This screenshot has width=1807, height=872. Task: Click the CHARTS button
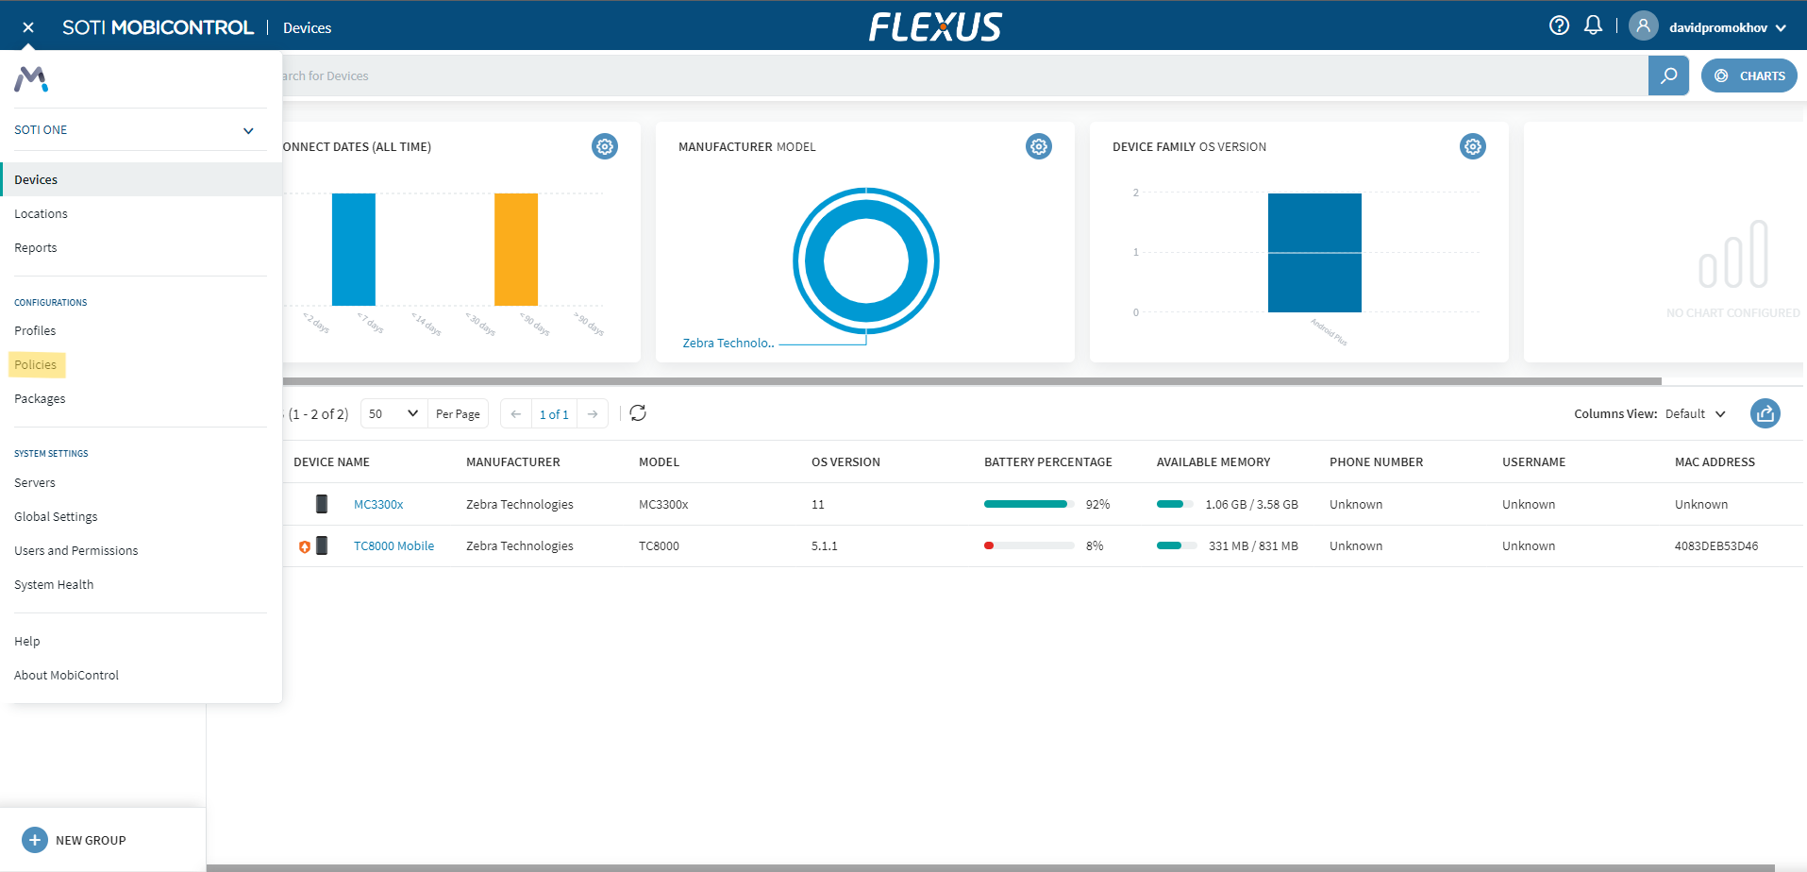pos(1748,75)
